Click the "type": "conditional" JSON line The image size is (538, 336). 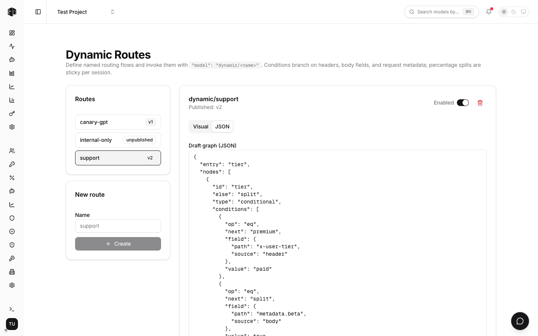tap(247, 202)
